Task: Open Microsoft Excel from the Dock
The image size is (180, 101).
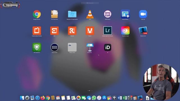Action: click(125, 98)
